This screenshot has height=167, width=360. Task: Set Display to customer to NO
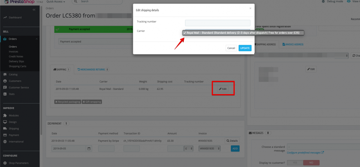(x=311, y=163)
